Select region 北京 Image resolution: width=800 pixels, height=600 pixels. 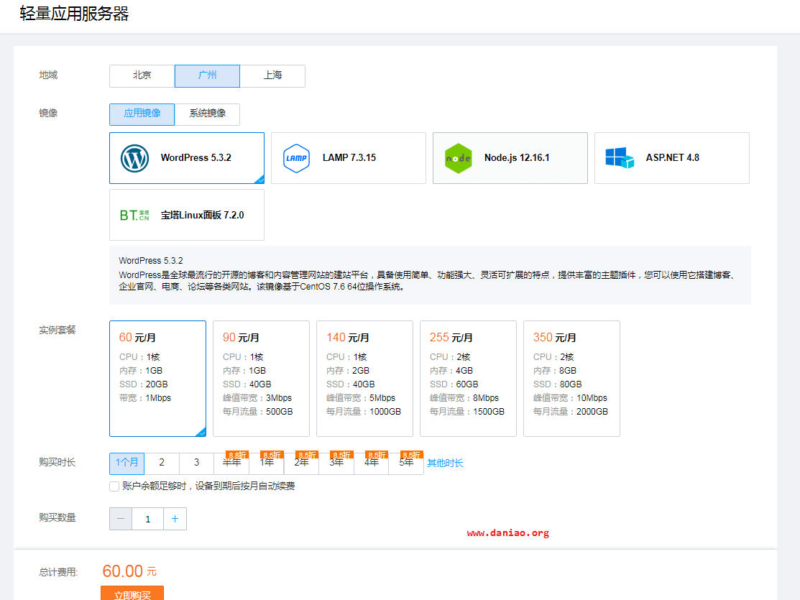142,75
